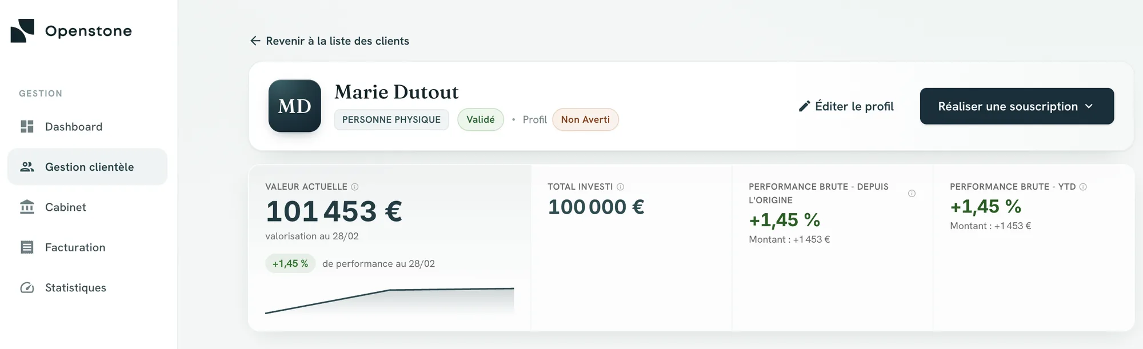Click the +1,45 % under depuis l'origine
Image resolution: width=1143 pixels, height=349 pixels.
(x=784, y=220)
